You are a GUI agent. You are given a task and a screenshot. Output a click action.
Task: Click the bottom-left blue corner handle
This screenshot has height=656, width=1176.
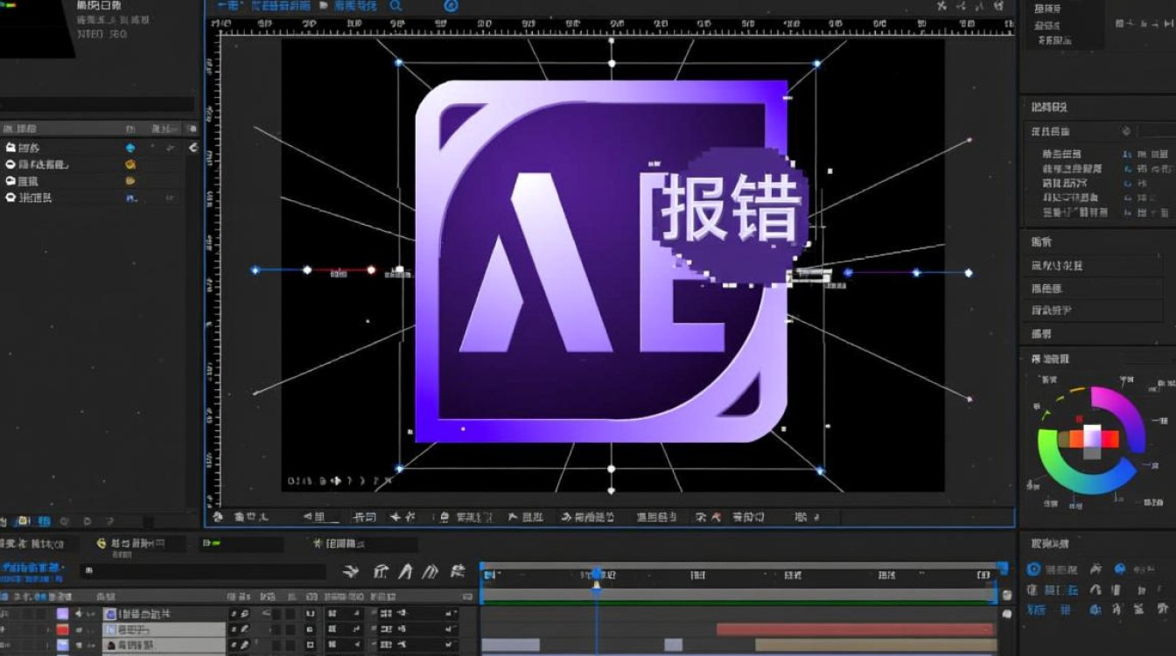[x=399, y=469]
